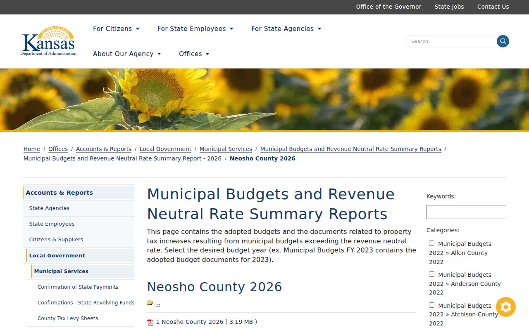Check Municipal Budgets 2022 Allen County category

click(431, 243)
